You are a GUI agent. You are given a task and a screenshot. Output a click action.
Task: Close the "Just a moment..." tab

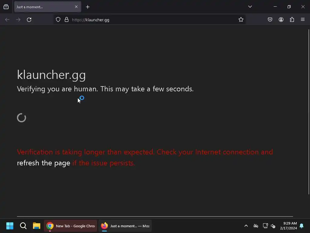(76, 7)
